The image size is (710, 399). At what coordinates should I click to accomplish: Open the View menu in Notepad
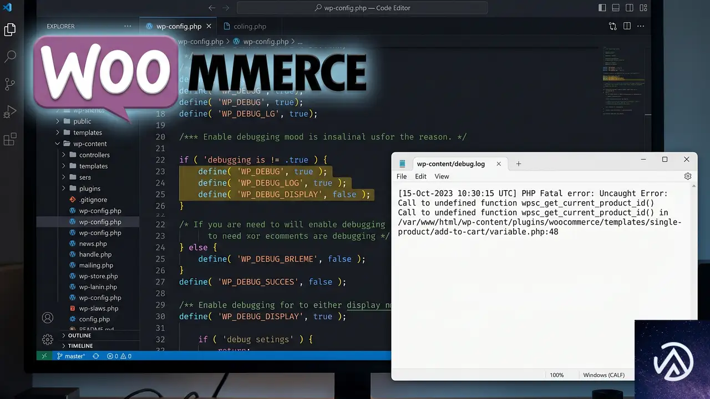coord(442,176)
